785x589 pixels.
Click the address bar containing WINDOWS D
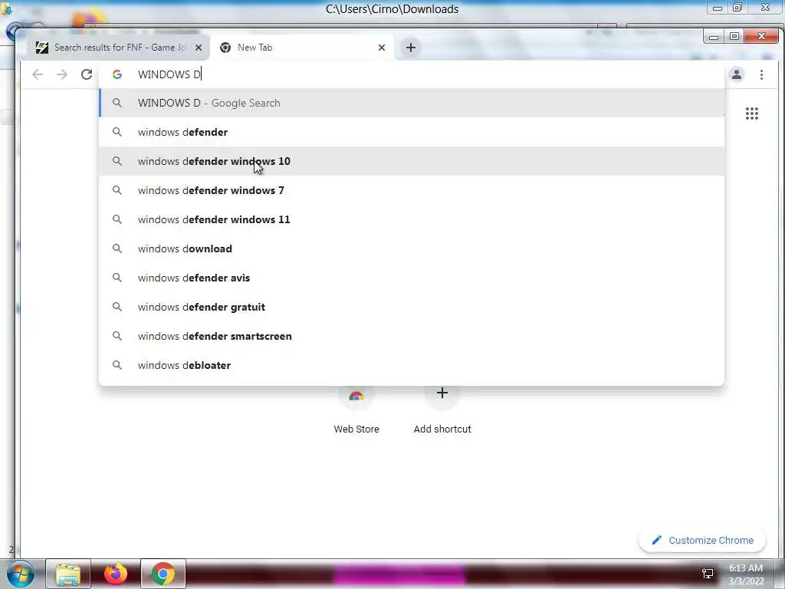click(412, 74)
